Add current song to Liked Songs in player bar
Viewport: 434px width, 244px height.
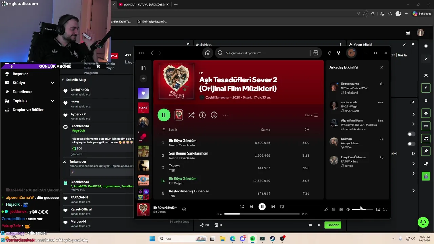coord(184,209)
